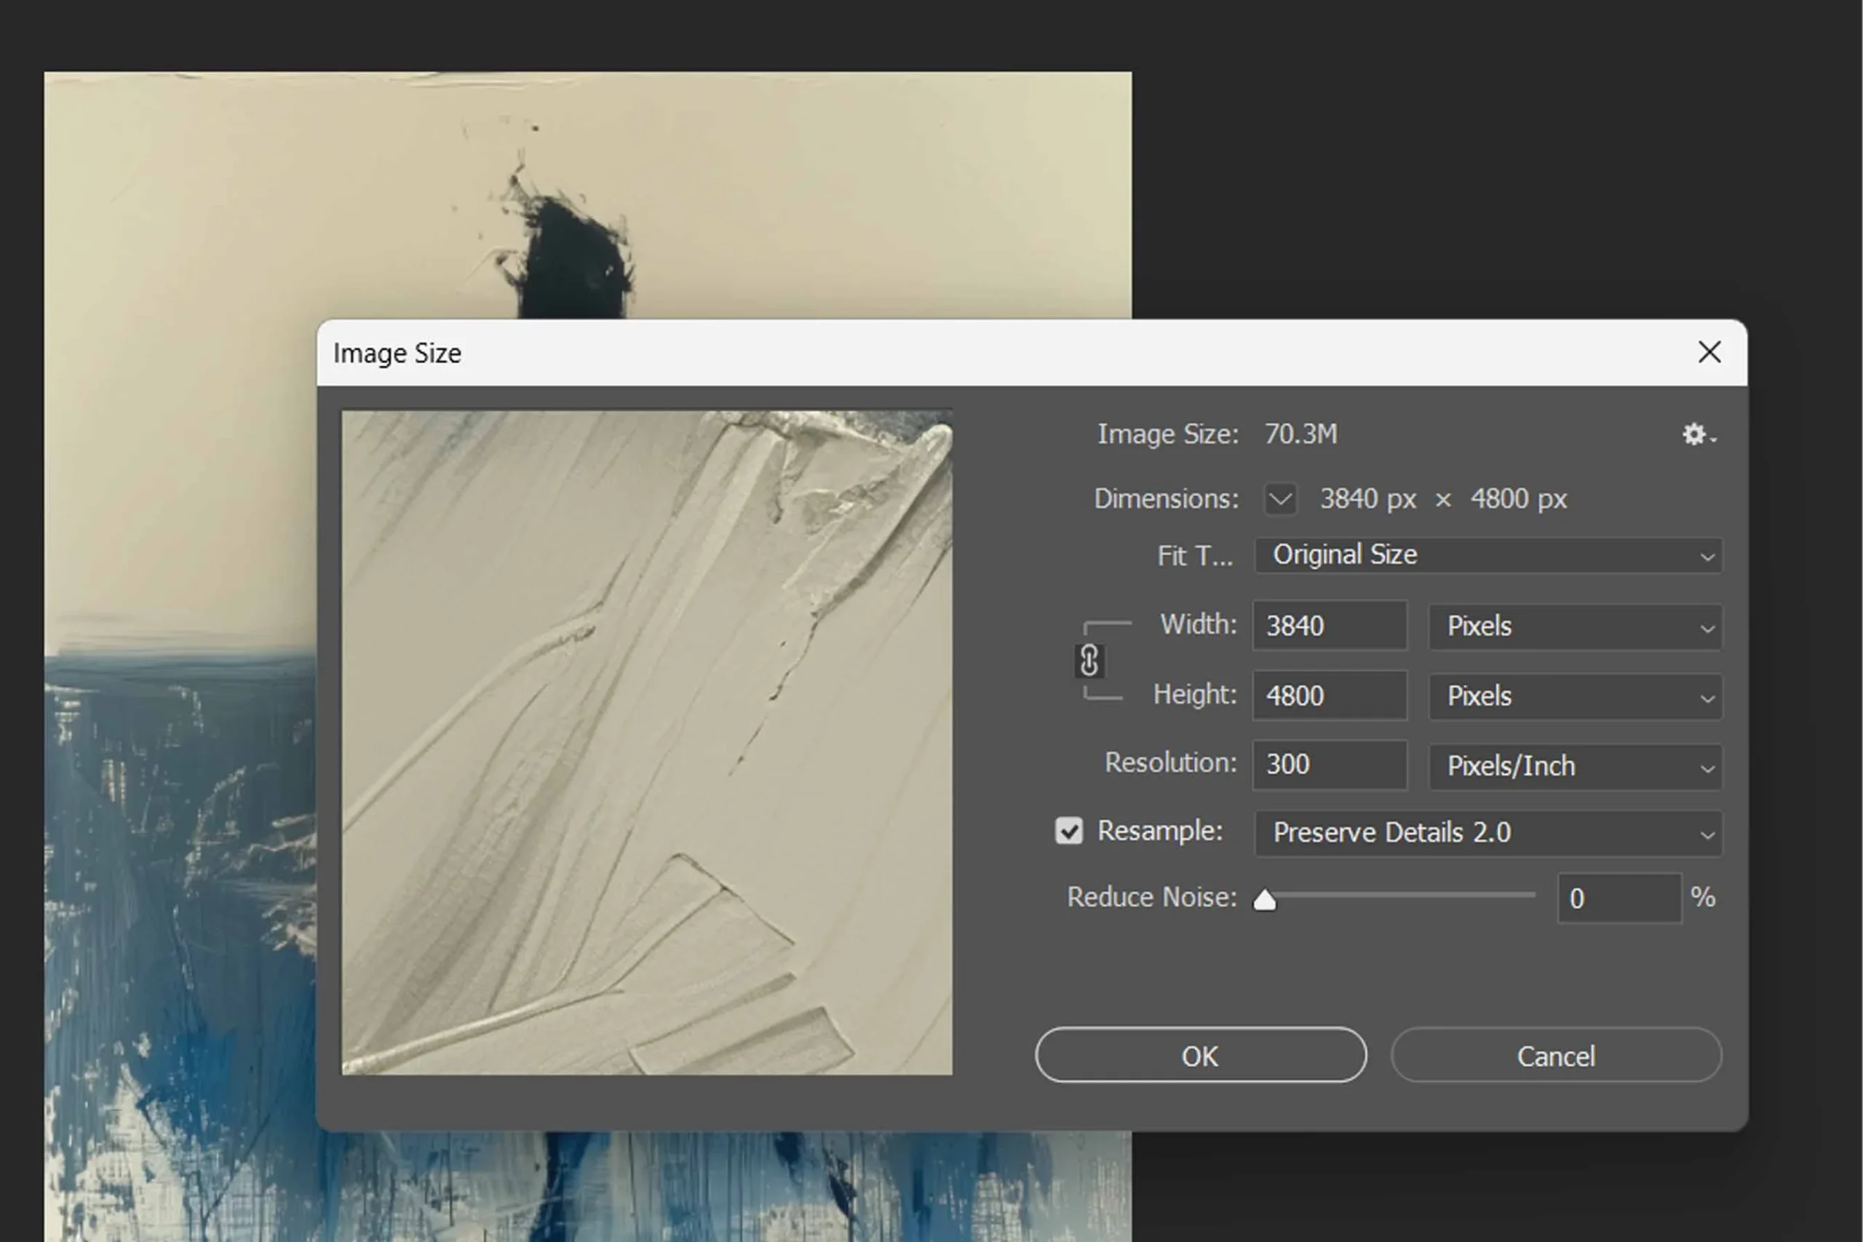Check the Resample preserve details checkbox
Viewport: 1863px width, 1242px height.
coord(1068,832)
